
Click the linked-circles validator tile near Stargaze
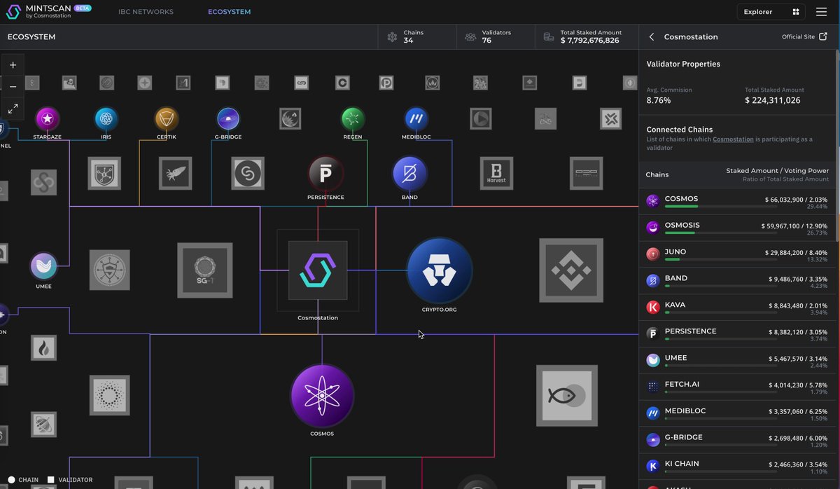click(43, 183)
